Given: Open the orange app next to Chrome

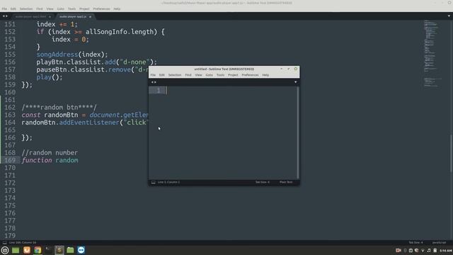Looking at the screenshot, I should [27, 250].
